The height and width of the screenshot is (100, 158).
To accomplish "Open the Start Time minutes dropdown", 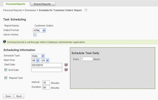I will coord(45,61).
